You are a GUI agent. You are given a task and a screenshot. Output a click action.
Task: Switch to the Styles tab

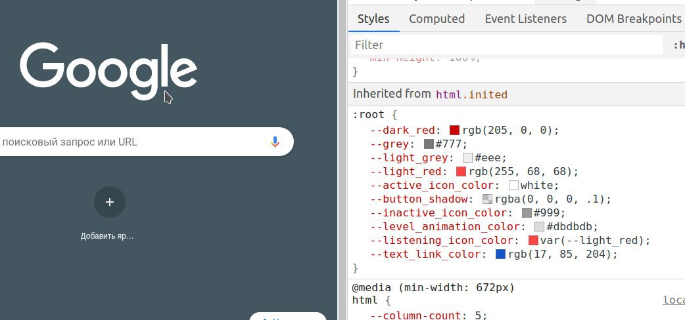pos(373,19)
